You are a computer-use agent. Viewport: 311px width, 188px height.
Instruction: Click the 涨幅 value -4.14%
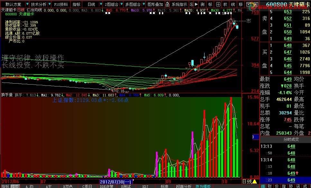click(284, 93)
